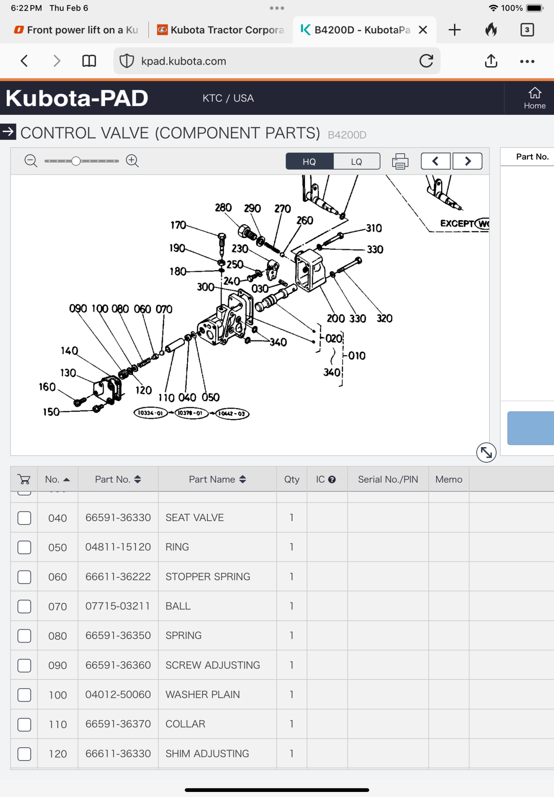Click the Kubota-PAD logo
This screenshot has width=554, height=797.
(x=77, y=98)
